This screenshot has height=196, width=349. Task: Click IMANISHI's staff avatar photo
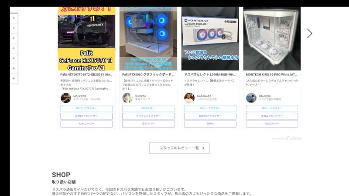[251, 98]
